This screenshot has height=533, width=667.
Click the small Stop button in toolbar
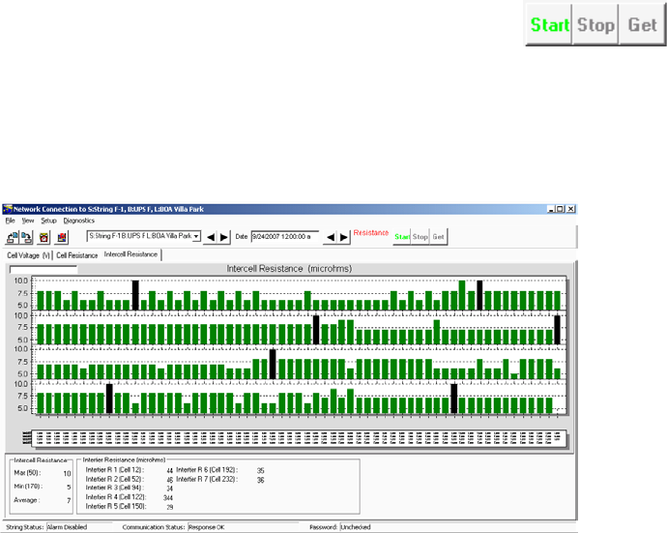click(x=420, y=237)
